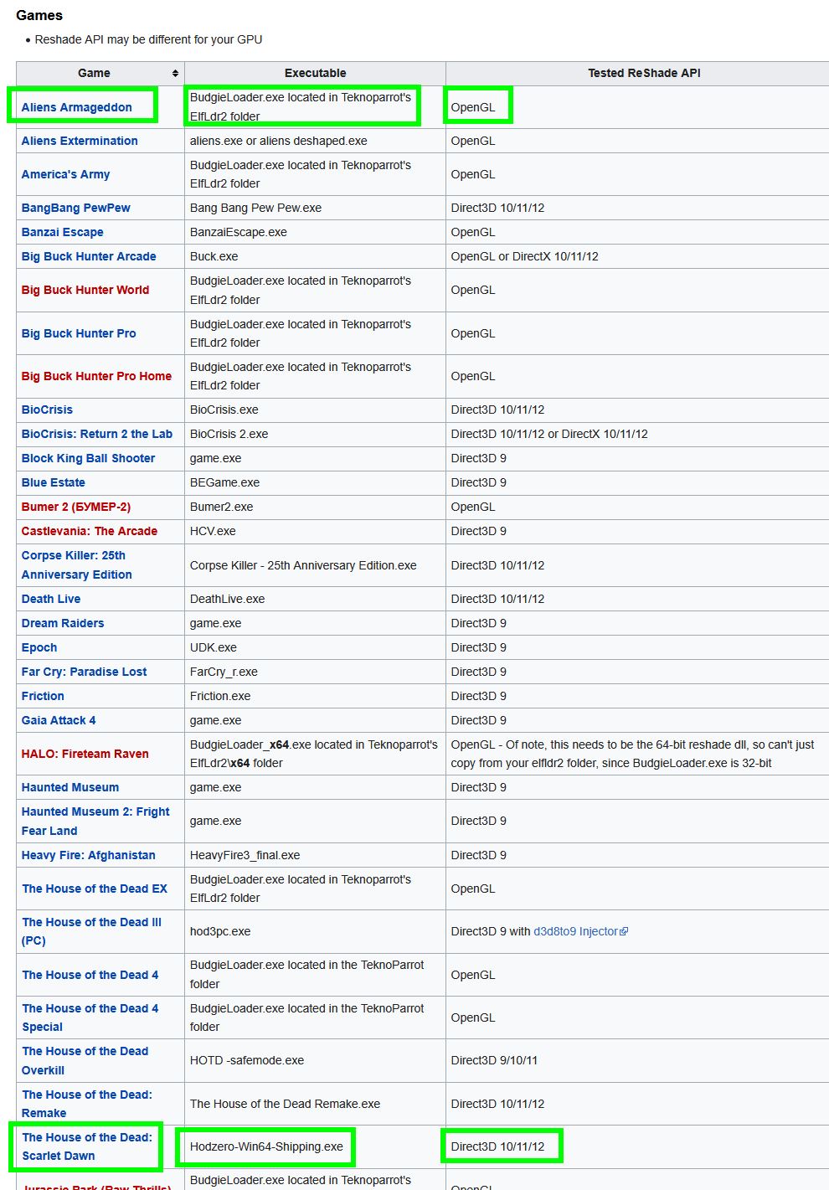The height and width of the screenshot is (1190, 829).
Task: Click the aliens.exe or aliens deshaped.exe cell
Action: click(x=315, y=141)
